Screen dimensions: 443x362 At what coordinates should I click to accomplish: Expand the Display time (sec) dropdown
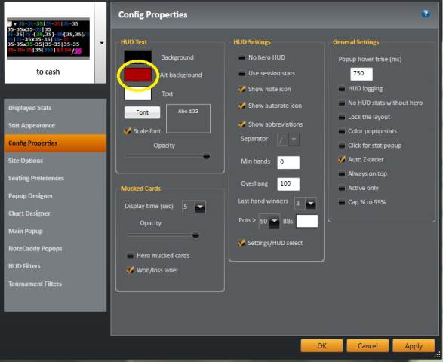200,207
